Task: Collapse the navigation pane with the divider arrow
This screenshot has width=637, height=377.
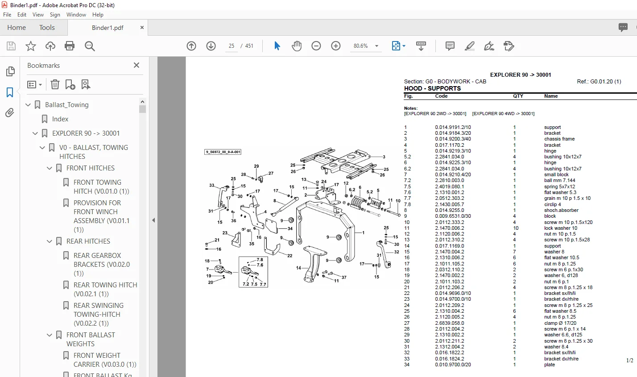Action: (x=153, y=220)
